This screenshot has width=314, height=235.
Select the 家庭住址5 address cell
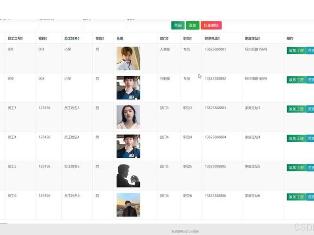coord(252,166)
